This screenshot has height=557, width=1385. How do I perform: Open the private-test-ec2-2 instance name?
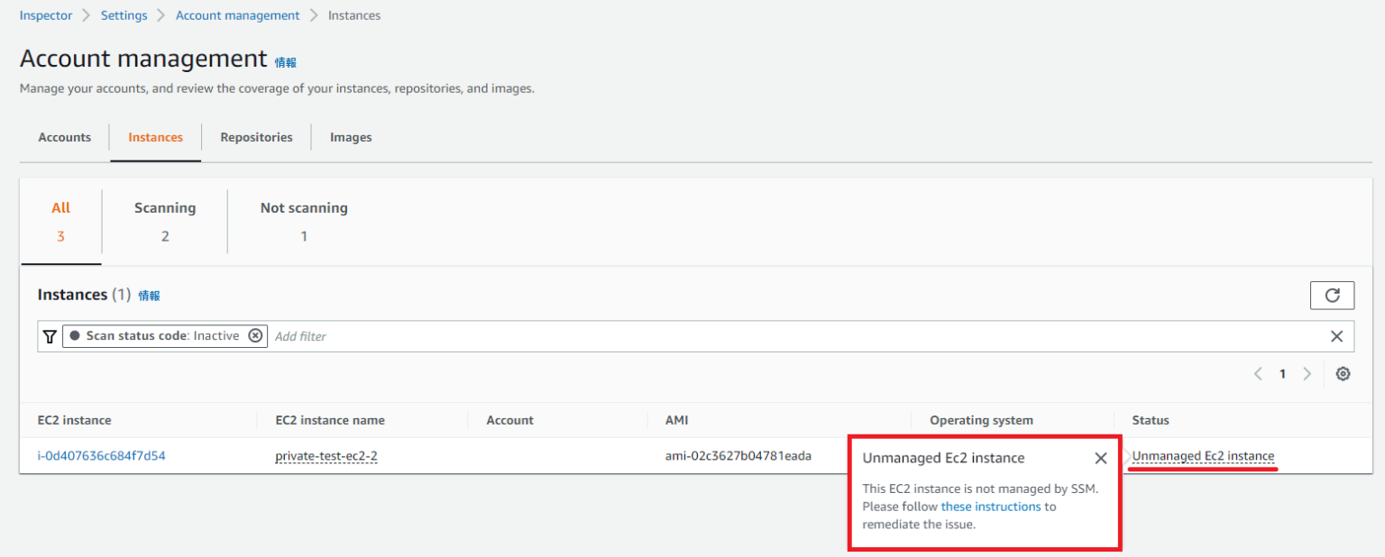pyautogui.click(x=326, y=456)
